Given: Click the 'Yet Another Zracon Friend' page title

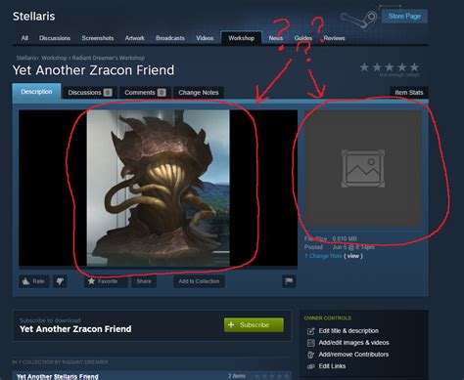Looking at the screenshot, I should [x=93, y=70].
